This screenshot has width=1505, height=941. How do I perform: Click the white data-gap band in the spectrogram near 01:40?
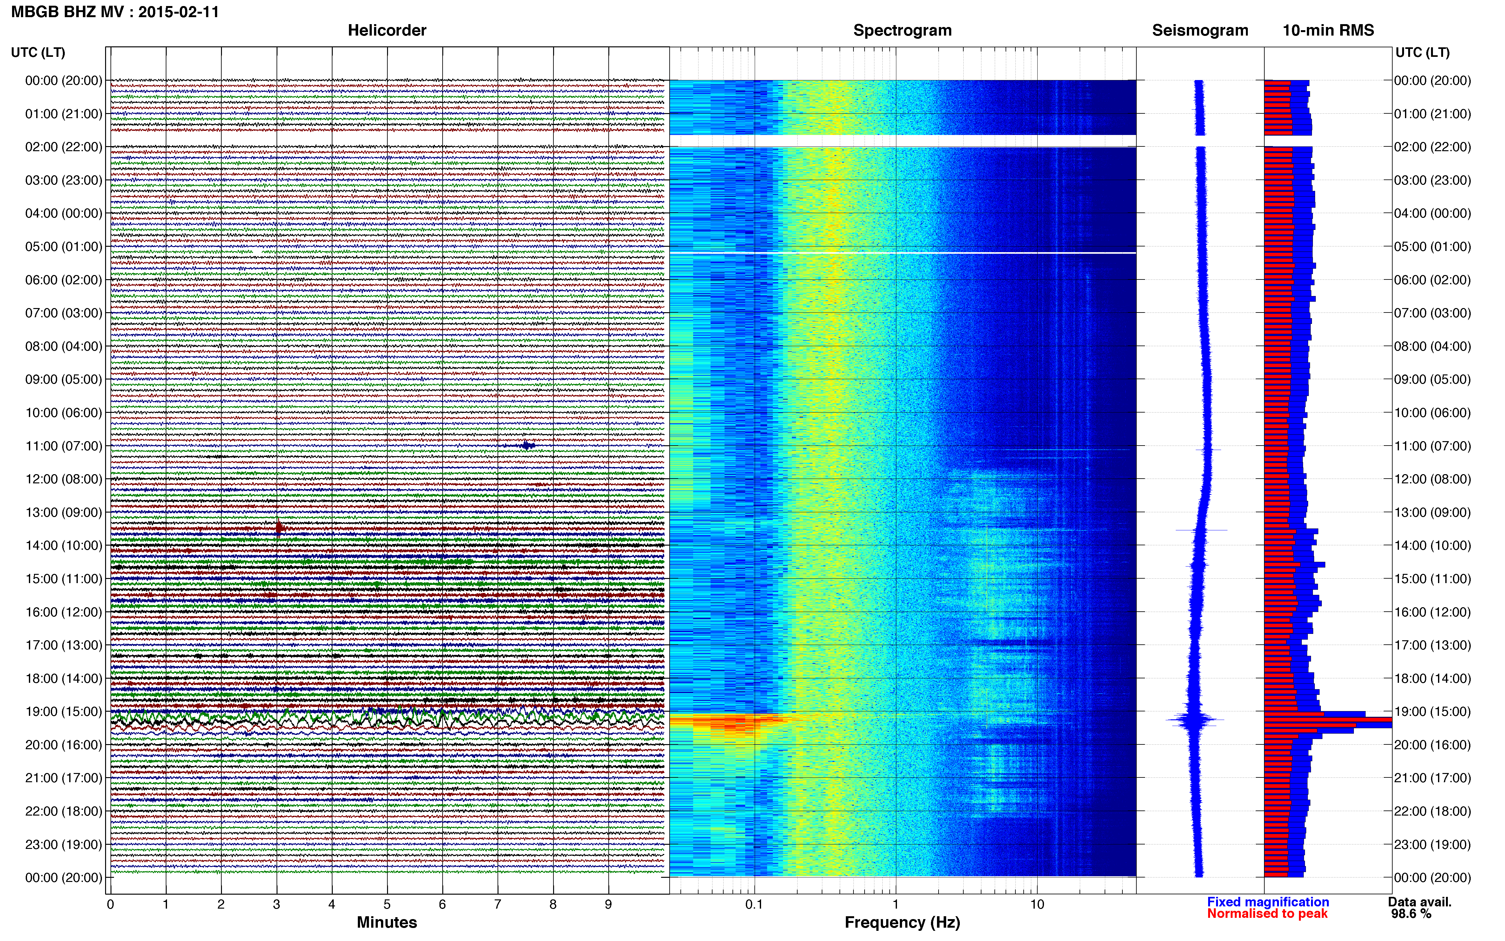coord(902,141)
